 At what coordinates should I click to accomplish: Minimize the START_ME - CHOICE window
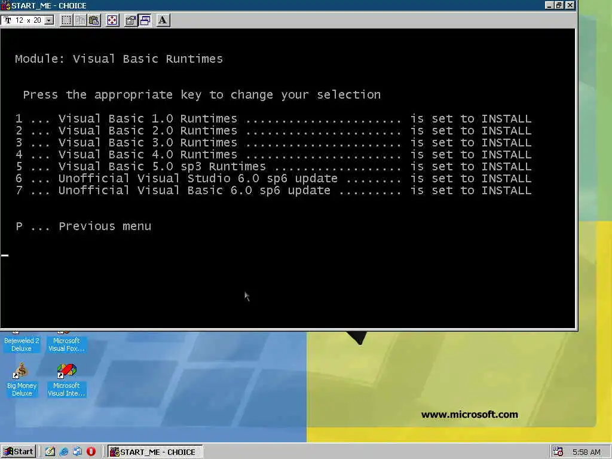(549, 5)
